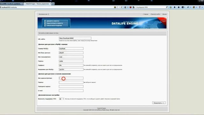
Task: Go to the browser home page icon
Action: pyautogui.click(x=178, y=7)
